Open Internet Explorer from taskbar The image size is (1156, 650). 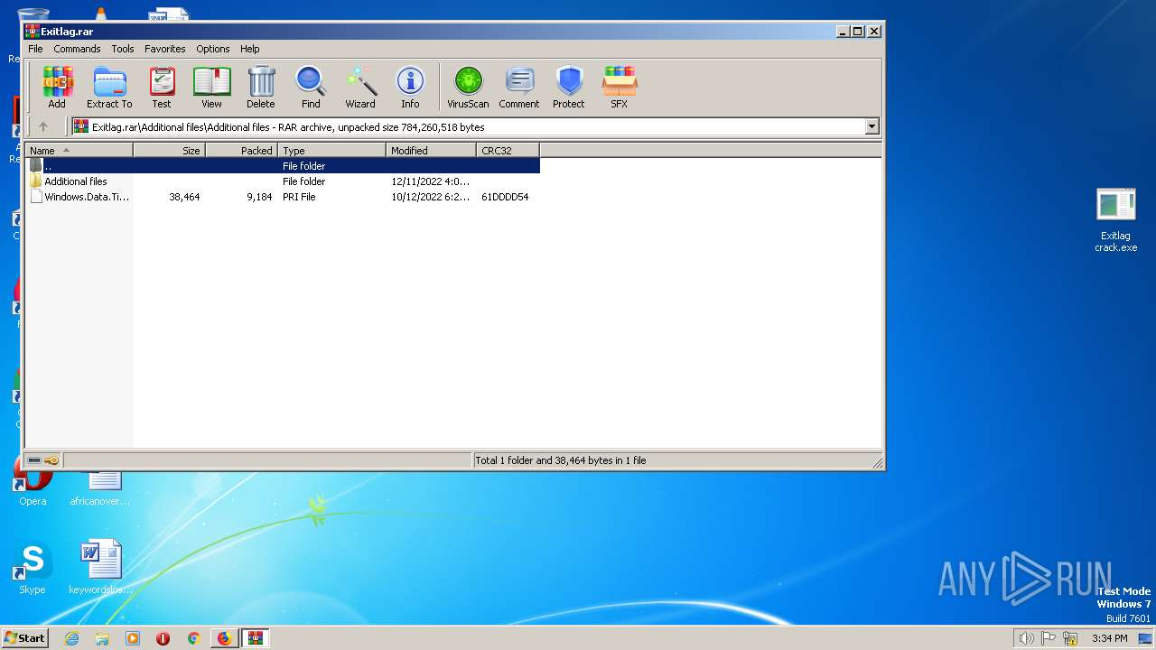71,638
